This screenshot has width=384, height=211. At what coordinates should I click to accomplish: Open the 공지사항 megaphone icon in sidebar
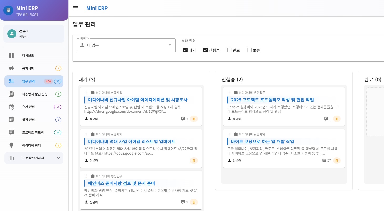(x=12, y=68)
